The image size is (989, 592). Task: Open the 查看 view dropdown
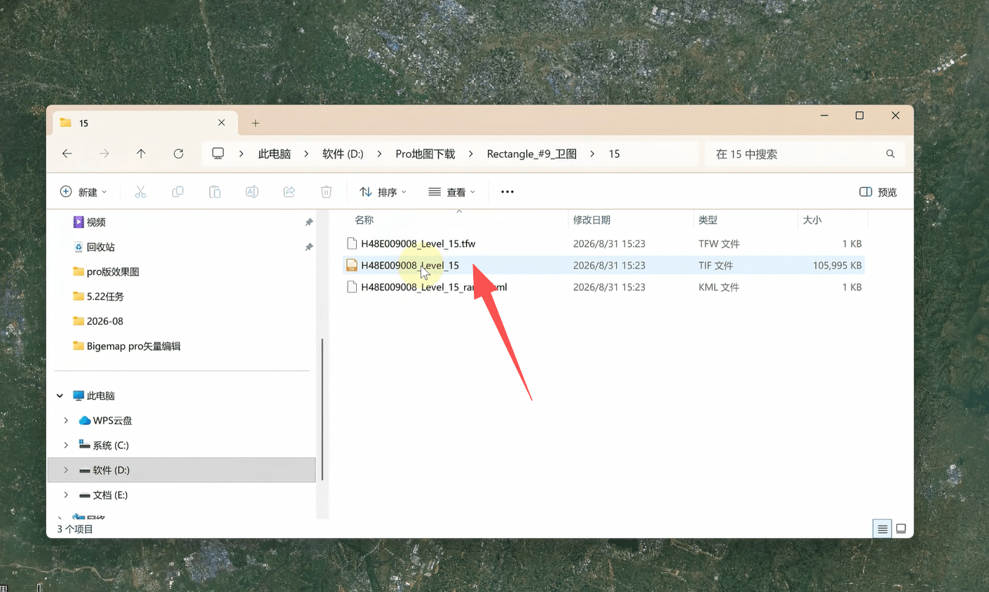[452, 192]
